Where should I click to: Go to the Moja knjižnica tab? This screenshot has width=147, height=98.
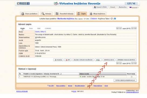pos(97,14)
